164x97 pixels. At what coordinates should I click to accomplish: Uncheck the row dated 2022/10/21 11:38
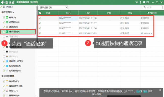coord(40,18)
